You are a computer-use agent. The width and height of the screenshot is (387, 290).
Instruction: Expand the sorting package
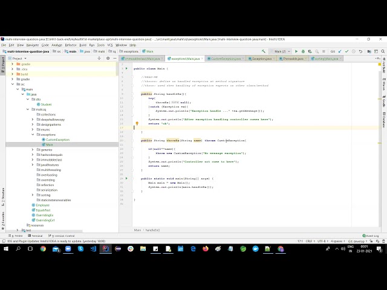point(33,195)
